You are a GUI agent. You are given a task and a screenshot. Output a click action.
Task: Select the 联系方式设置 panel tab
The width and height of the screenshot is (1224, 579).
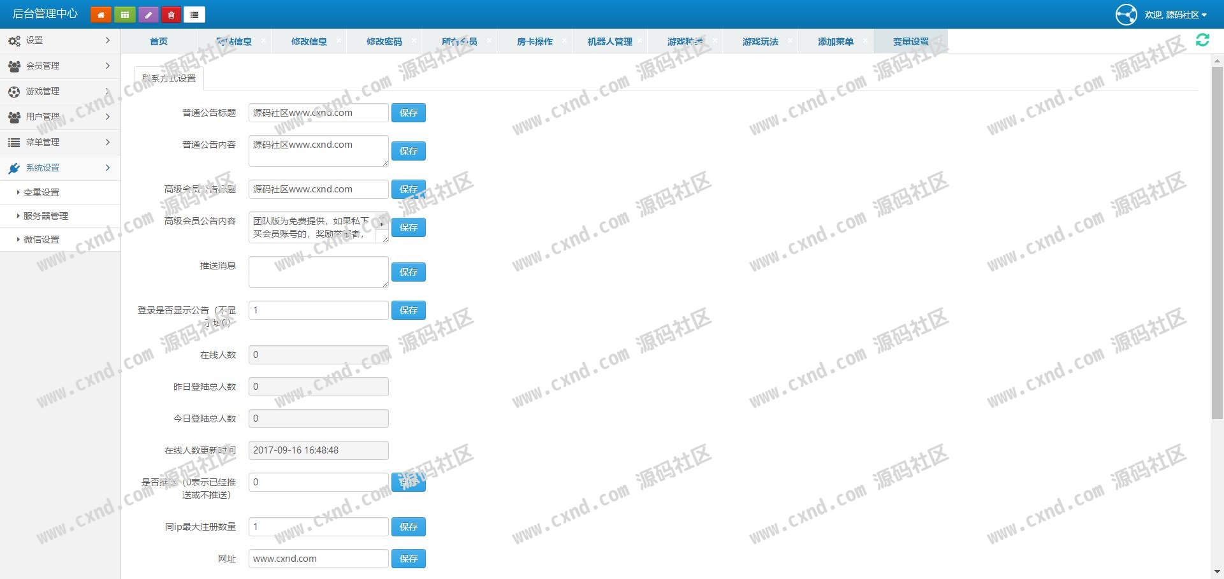pos(169,78)
